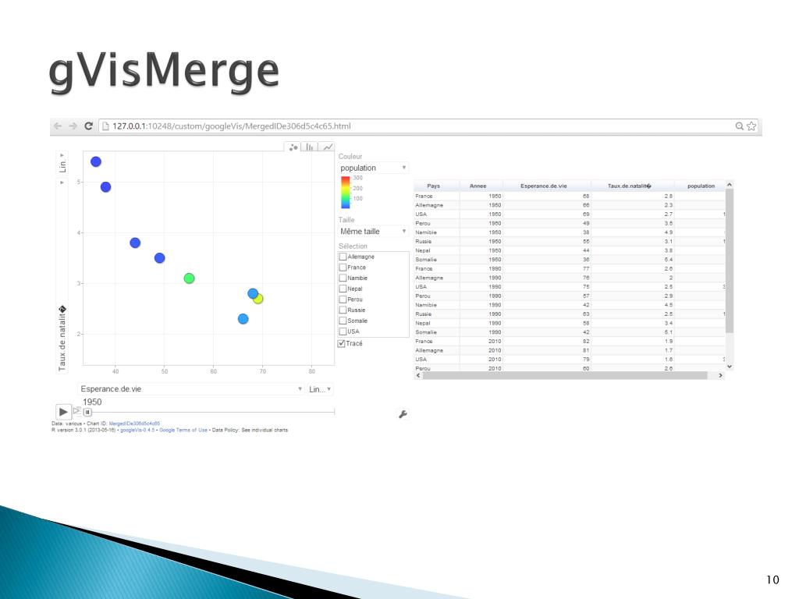Click the browser reload icon
This screenshot has width=799, height=599.
pyautogui.click(x=88, y=126)
